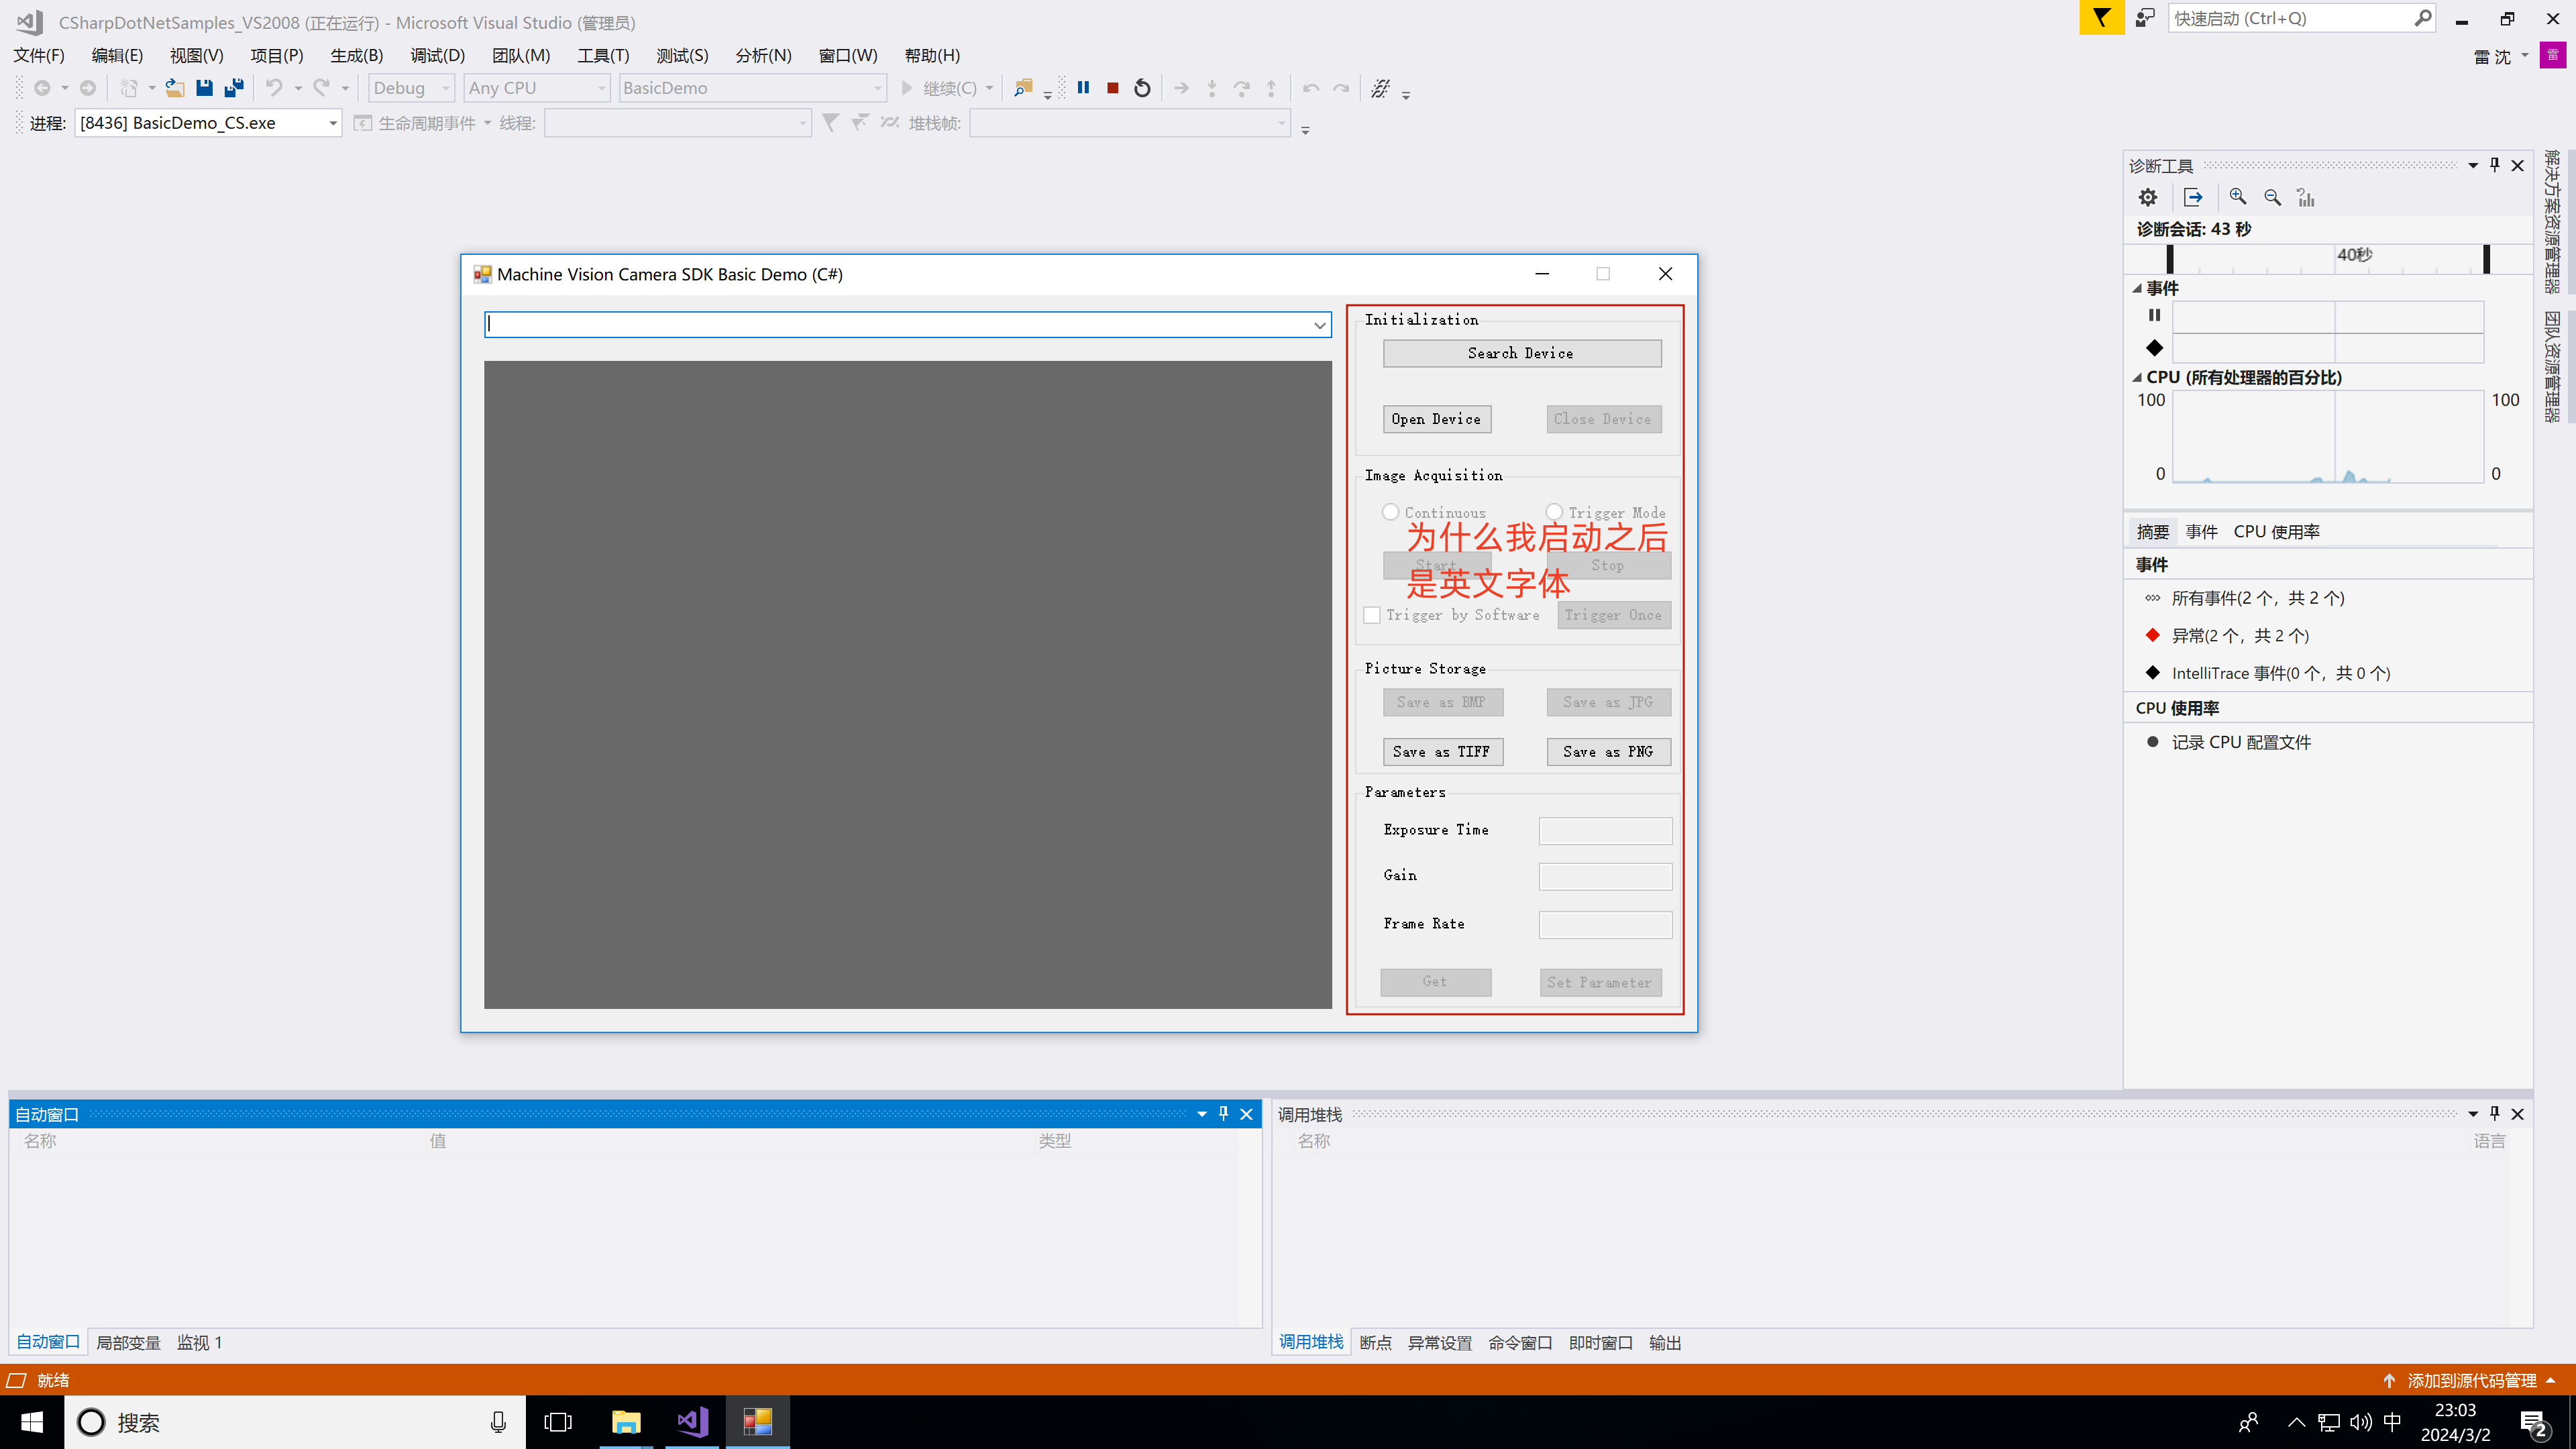
Task: Click the Gain input field
Action: pos(1605,876)
